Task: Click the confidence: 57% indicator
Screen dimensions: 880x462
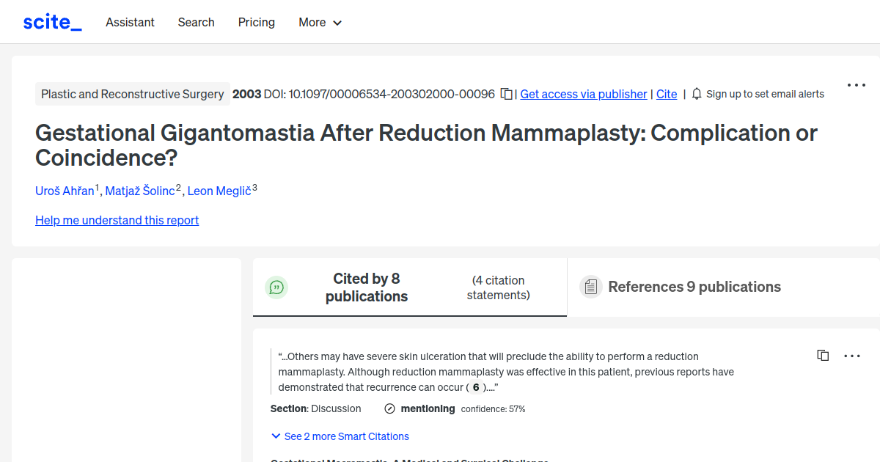Action: [x=493, y=408]
